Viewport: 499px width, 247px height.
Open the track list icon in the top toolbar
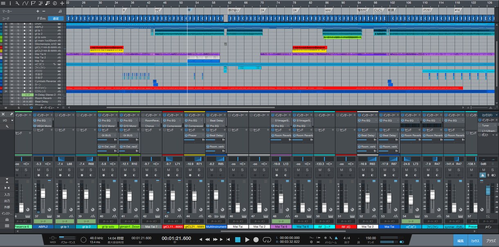[3, 3]
